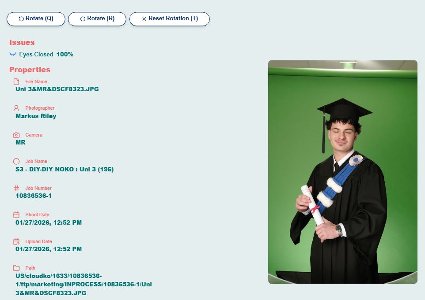Image resolution: width=425 pixels, height=300 pixels.
Task: Click the US/cloudko file path text
Action: point(83,284)
